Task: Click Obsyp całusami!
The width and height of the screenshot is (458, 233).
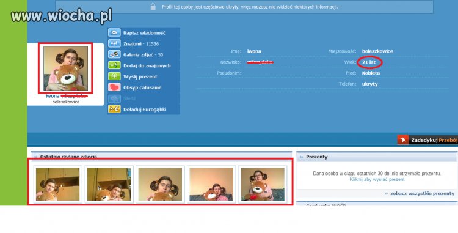Action: (x=142, y=87)
